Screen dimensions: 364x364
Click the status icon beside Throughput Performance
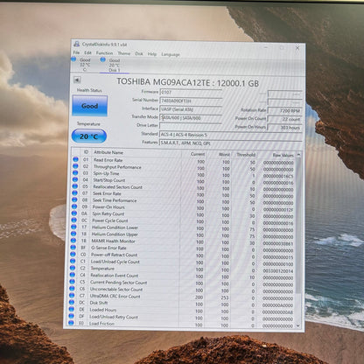point(75,166)
